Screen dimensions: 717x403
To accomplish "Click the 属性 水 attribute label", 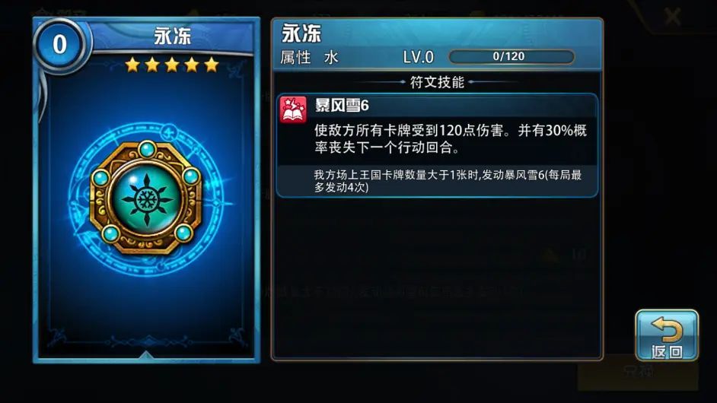I will click(x=309, y=58).
